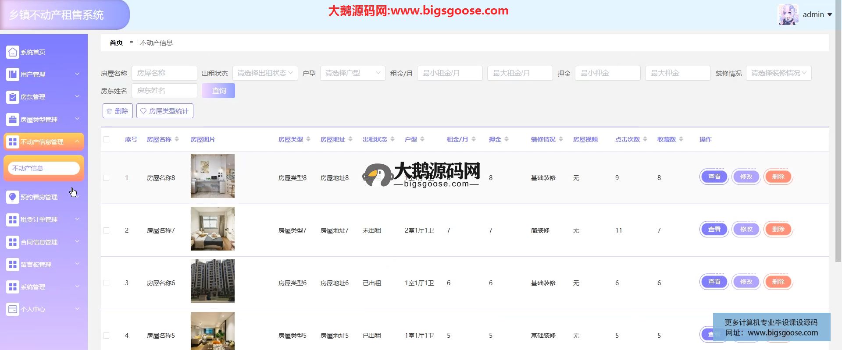
Task: Sort table by 房屋名称 column arrows
Action: 177,139
